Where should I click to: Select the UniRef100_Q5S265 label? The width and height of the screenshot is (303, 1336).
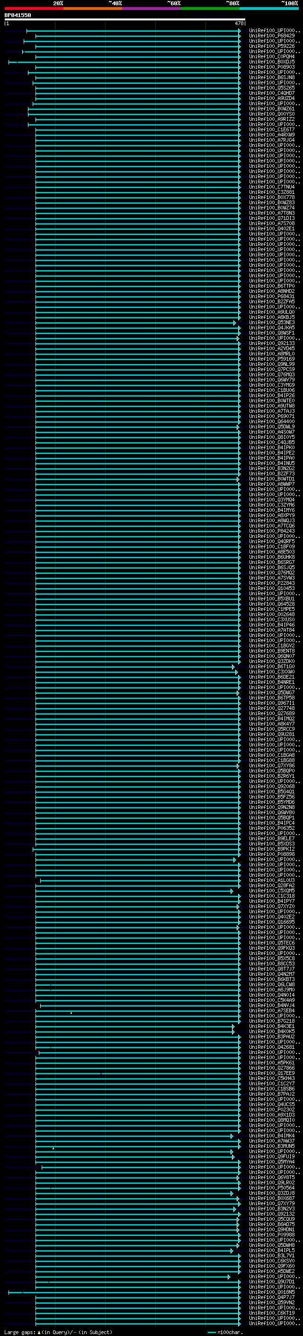tap(272, 88)
